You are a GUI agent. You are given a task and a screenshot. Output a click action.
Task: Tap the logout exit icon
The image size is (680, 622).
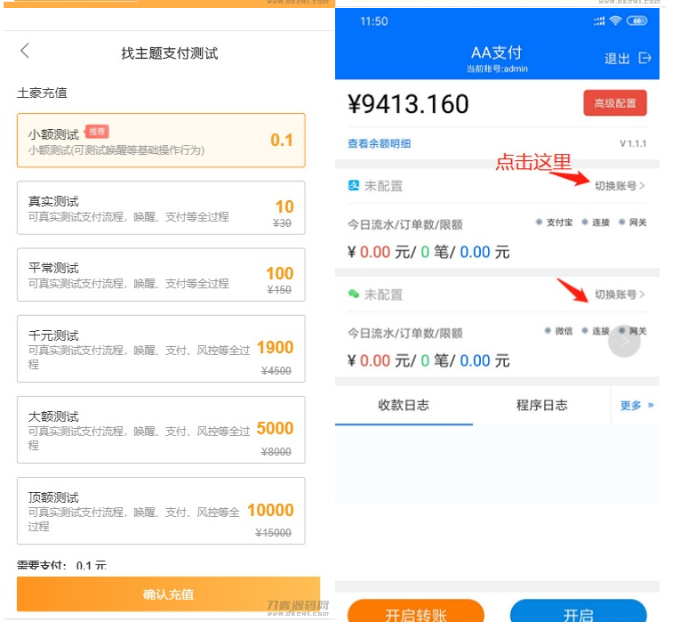645,58
